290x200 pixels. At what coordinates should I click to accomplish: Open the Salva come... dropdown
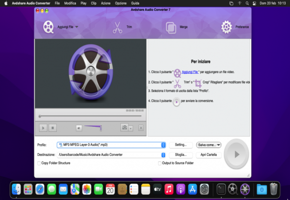[208, 145]
